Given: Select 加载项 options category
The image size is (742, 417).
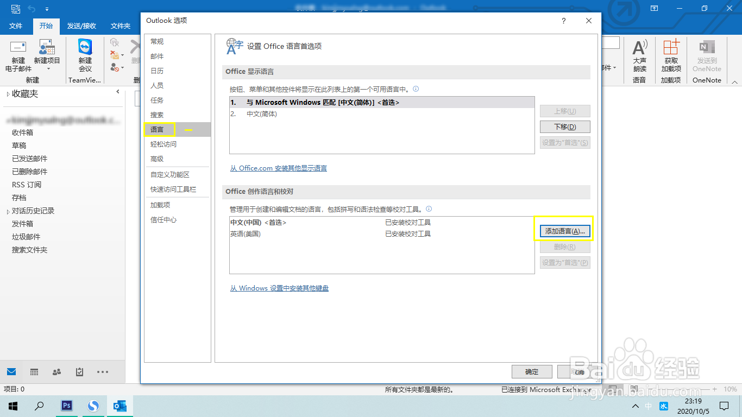Looking at the screenshot, I should (x=177, y=205).
